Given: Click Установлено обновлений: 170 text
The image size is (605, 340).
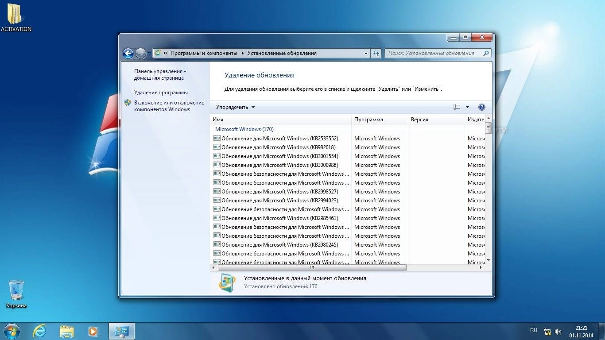Looking at the screenshot, I should (281, 286).
